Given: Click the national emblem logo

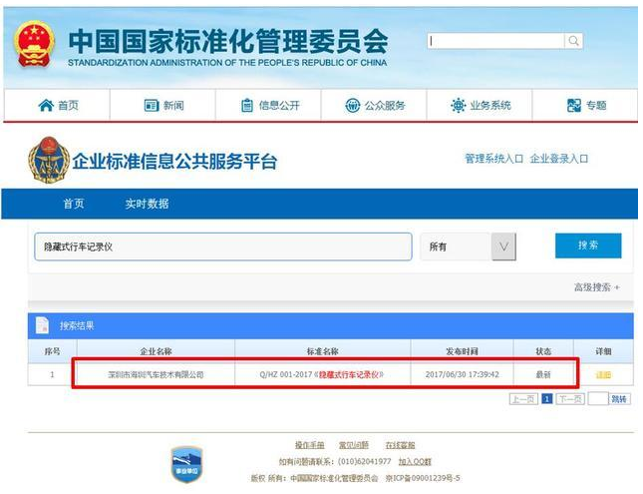Looking at the screenshot, I should pyautogui.click(x=33, y=44).
